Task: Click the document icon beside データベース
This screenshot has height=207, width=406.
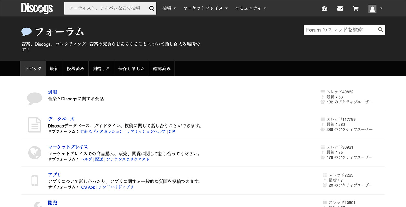Action: pos(35,125)
